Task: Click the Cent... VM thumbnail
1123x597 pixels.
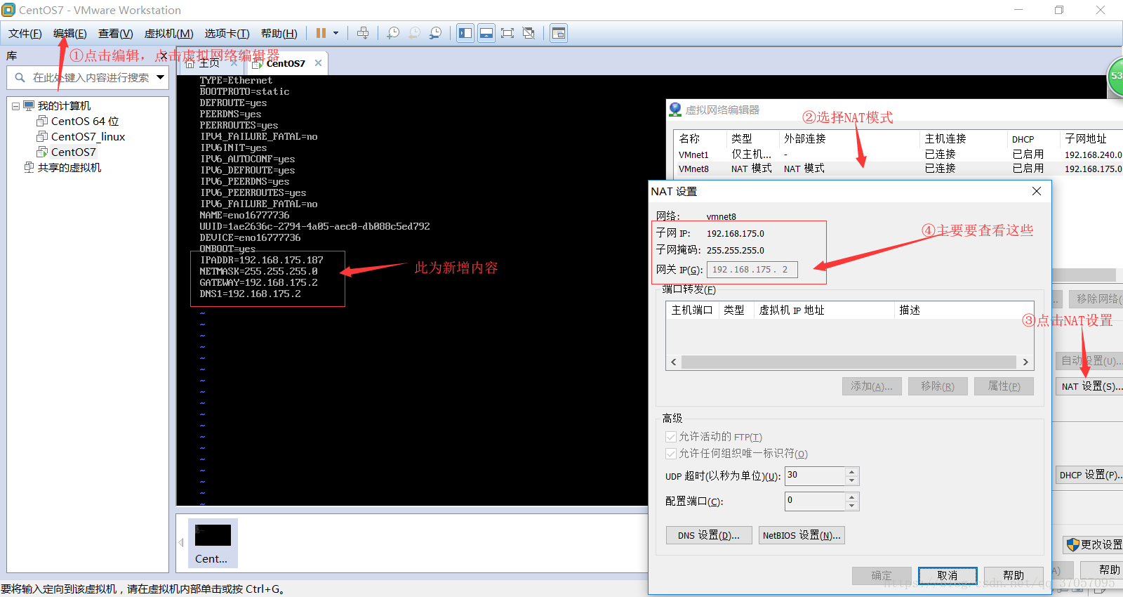Action: pos(213,543)
